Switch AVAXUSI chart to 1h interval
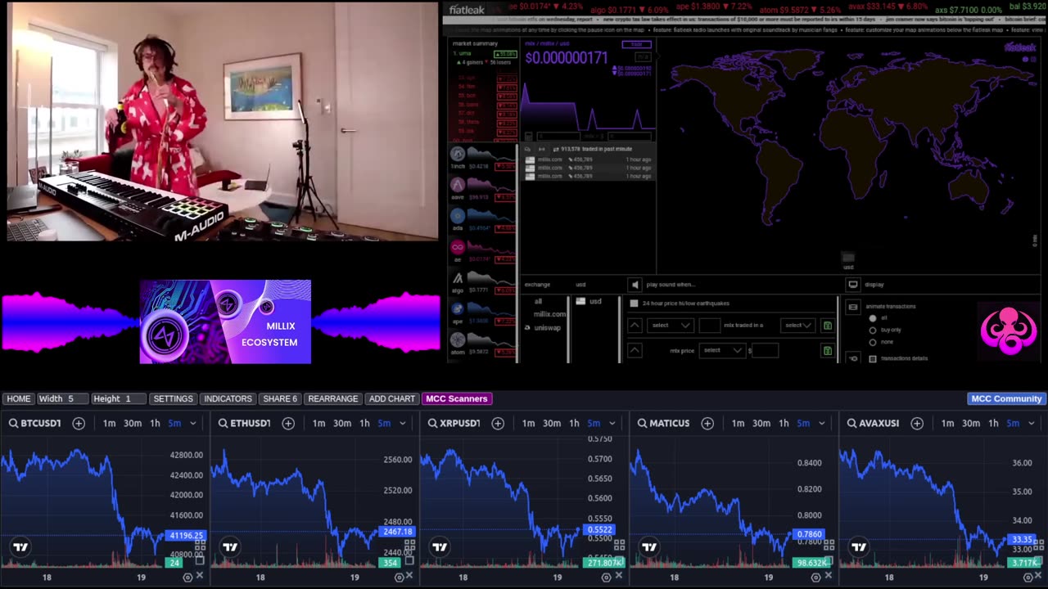This screenshot has width=1048, height=589. 993,423
